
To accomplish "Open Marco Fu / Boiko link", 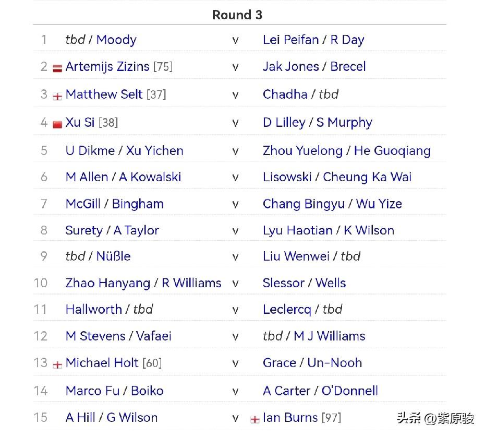I will tap(114, 391).
